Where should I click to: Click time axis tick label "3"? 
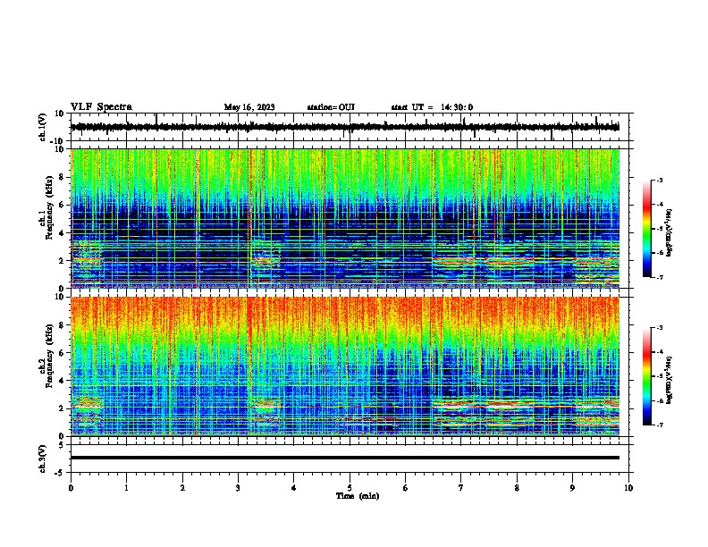(x=238, y=488)
